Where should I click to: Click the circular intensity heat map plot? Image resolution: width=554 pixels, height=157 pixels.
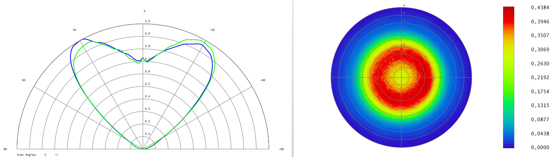tap(401, 78)
